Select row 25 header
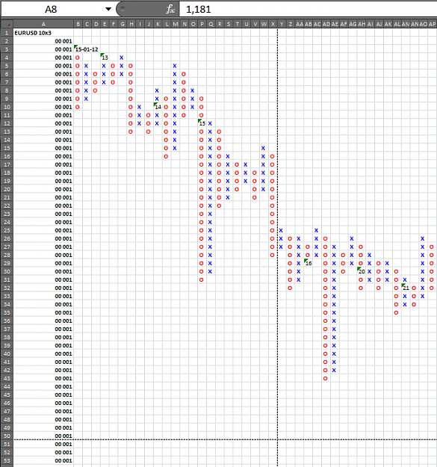 [x=7, y=230]
